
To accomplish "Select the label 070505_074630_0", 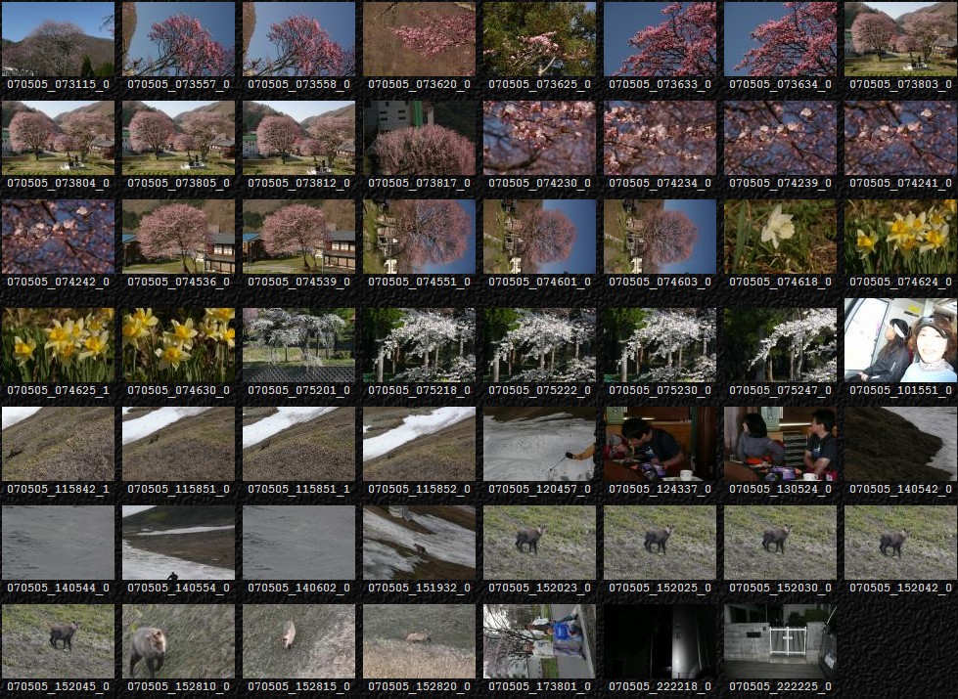I will [x=178, y=389].
